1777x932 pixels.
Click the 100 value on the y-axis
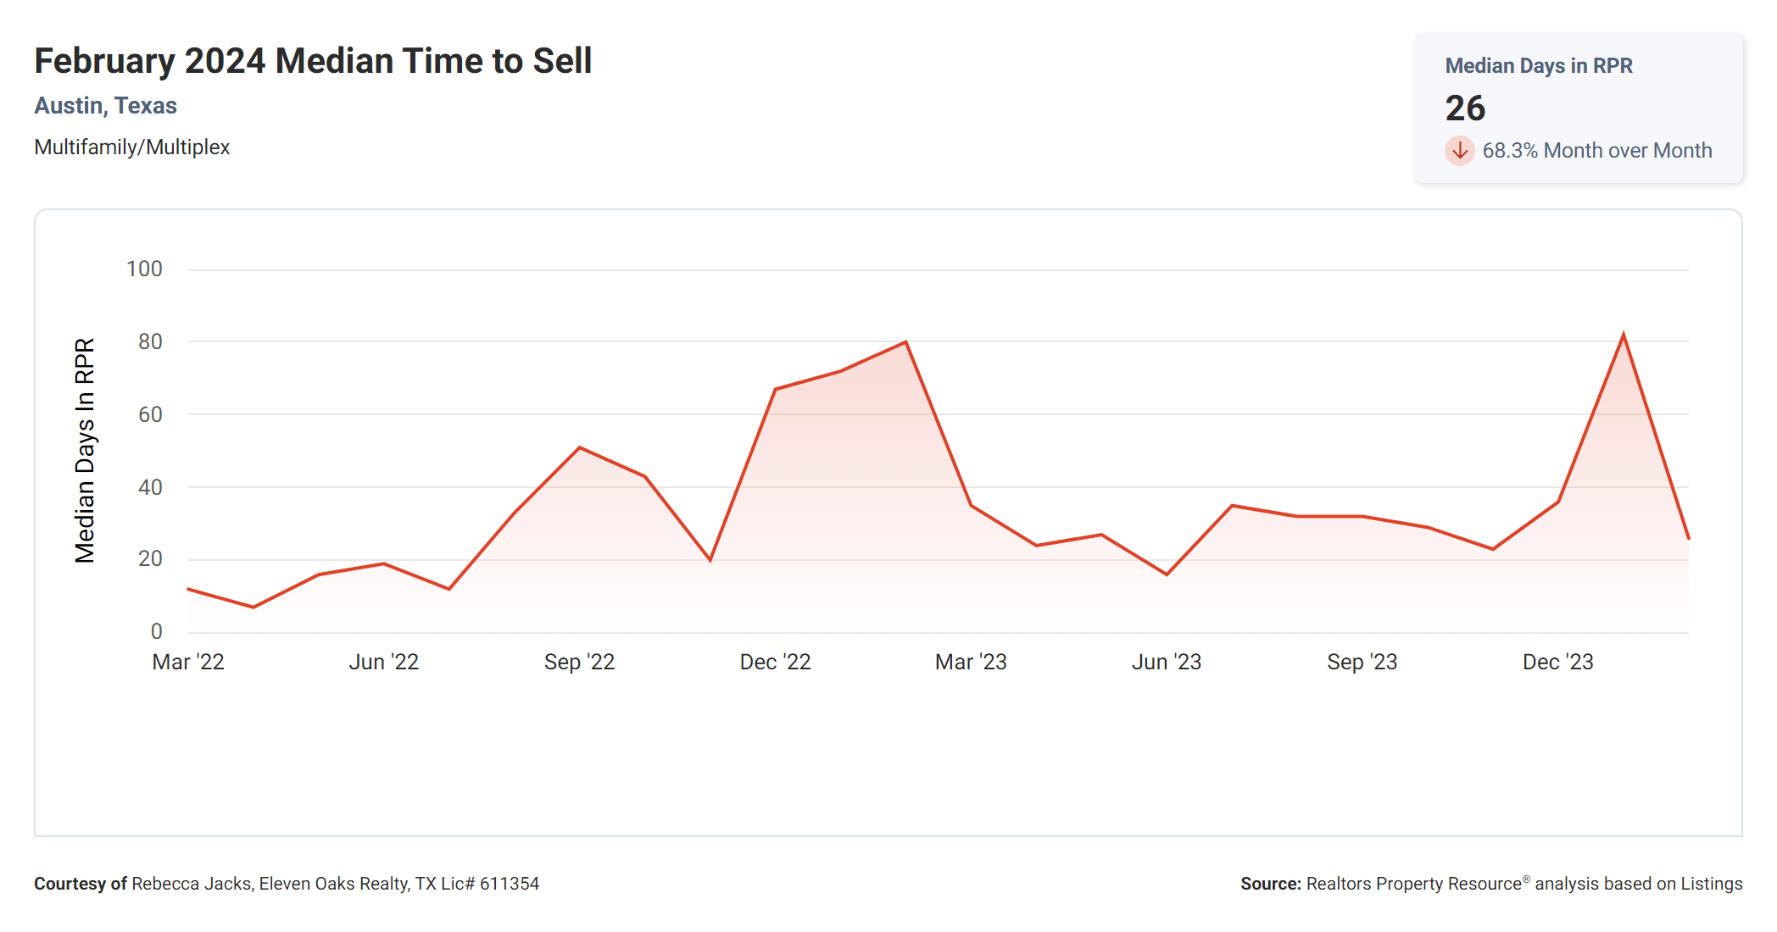[x=144, y=269]
